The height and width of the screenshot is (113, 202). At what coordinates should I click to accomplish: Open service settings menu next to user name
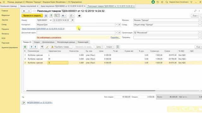tap(191, 2)
